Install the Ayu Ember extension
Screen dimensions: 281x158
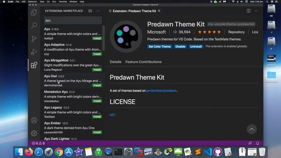97,133
